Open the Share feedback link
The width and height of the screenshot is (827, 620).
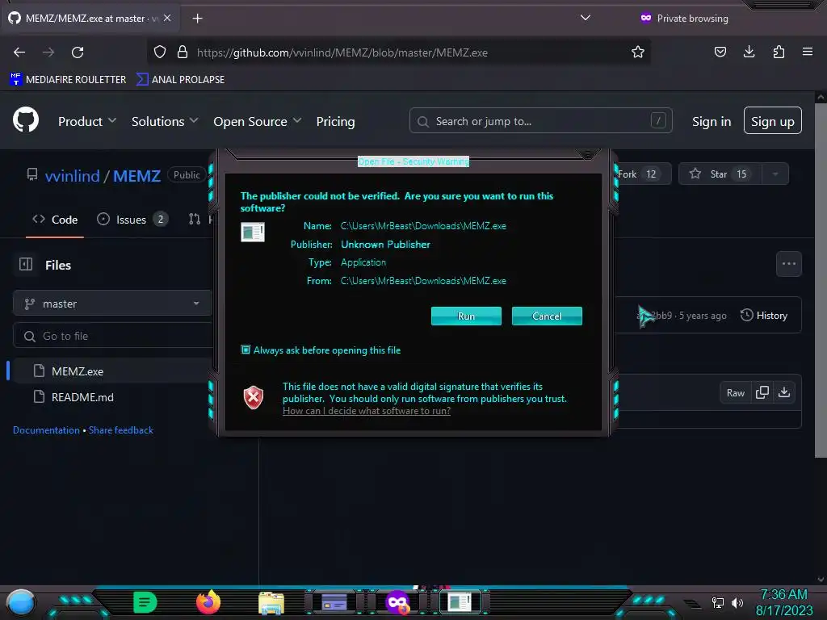click(121, 429)
